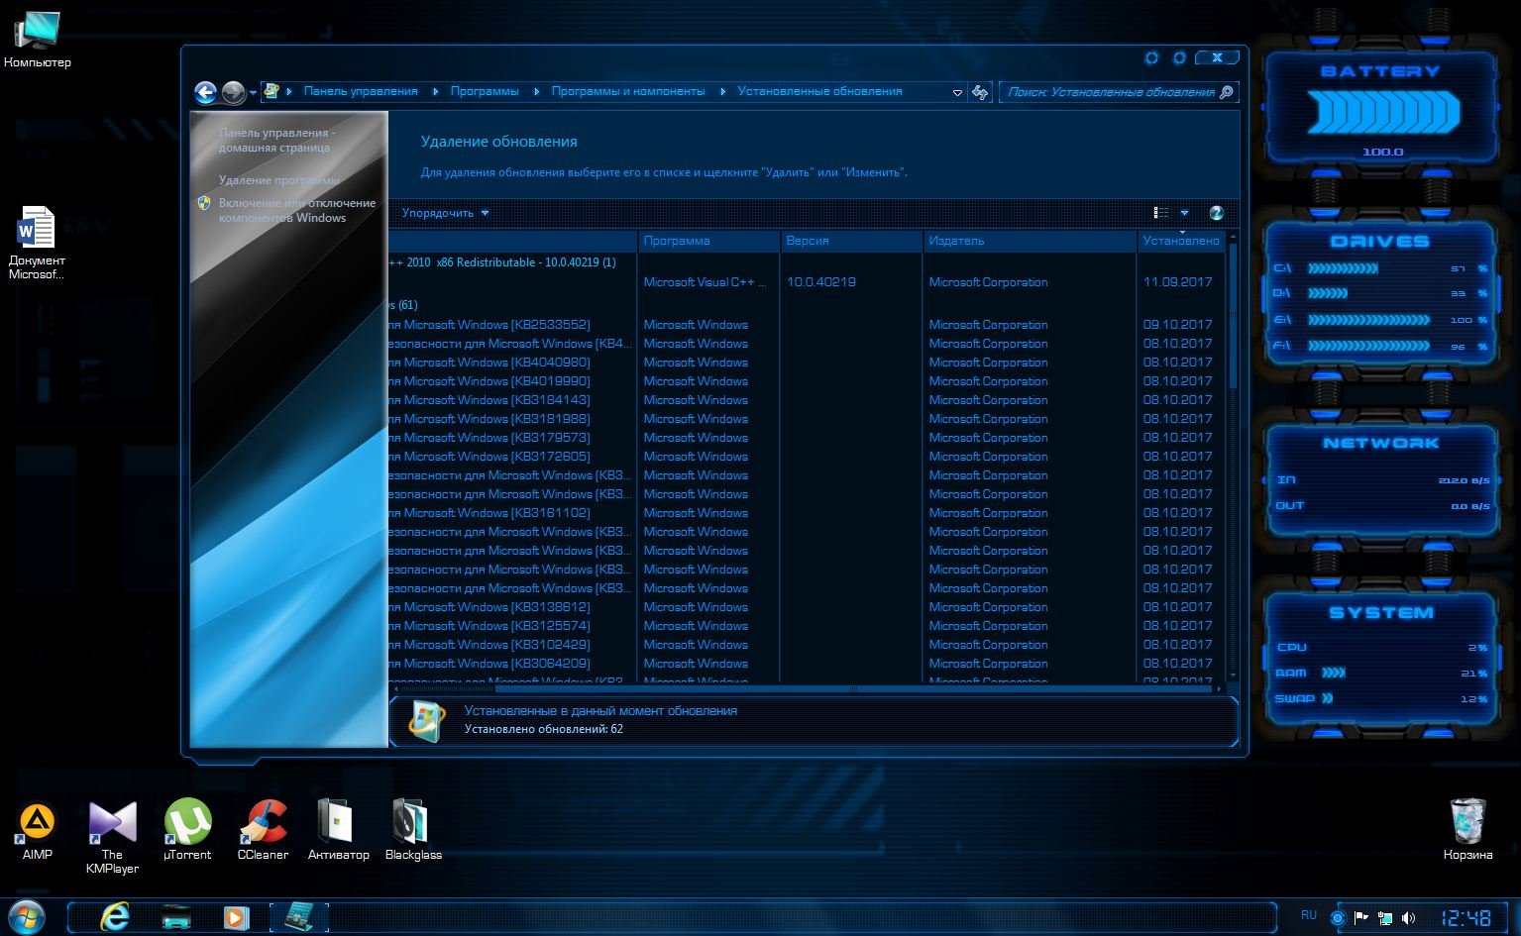1521x936 pixels.
Task: Open the address bar history dropdown
Action: pyautogui.click(x=957, y=92)
